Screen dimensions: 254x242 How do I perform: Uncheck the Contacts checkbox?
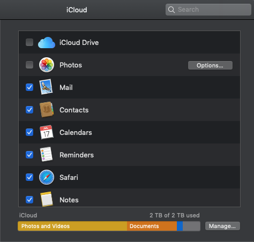click(29, 110)
